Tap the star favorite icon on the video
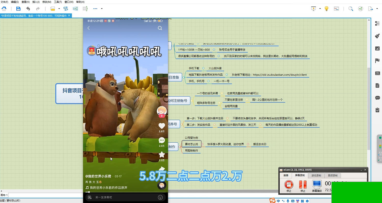 click(162, 154)
